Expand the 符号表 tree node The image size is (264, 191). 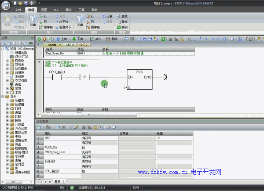click(7, 65)
